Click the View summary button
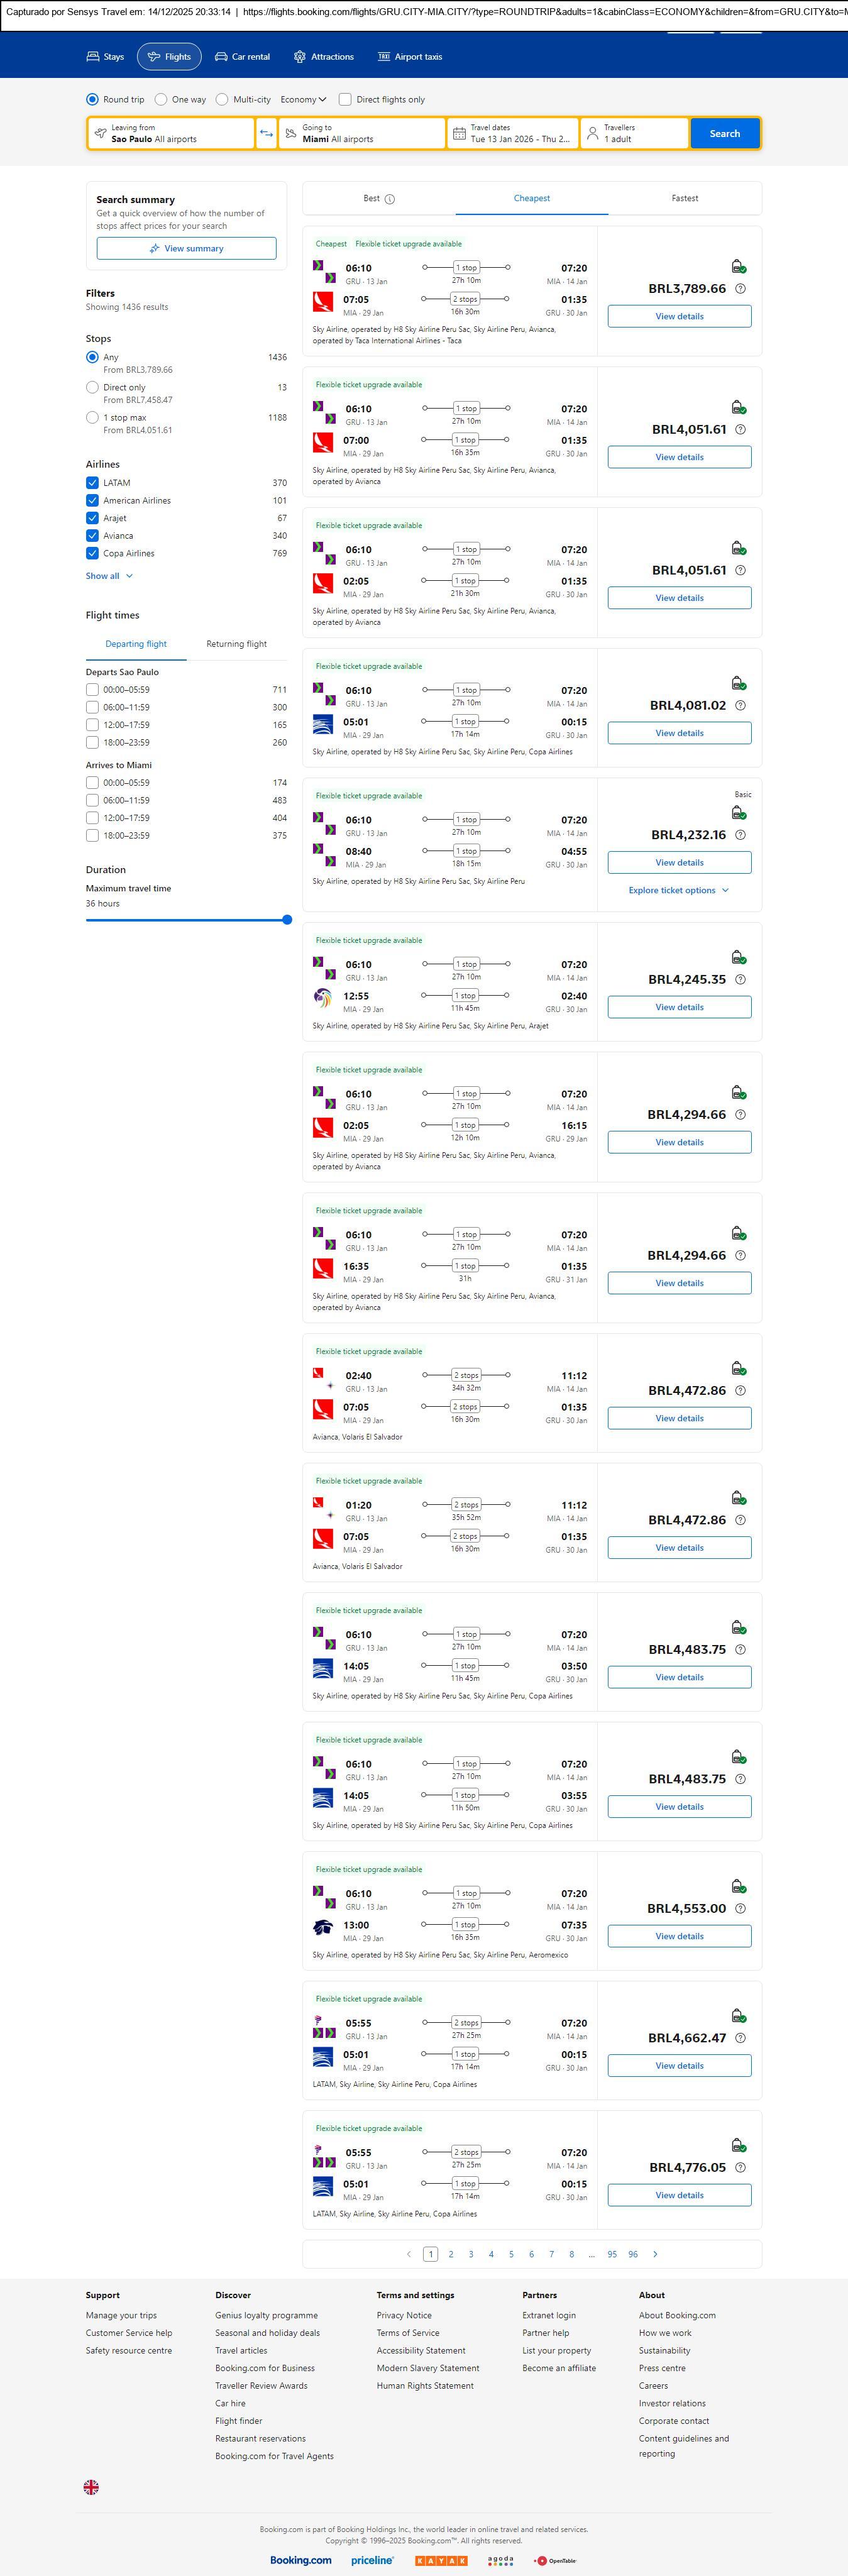This screenshot has width=848, height=2576. coord(186,248)
